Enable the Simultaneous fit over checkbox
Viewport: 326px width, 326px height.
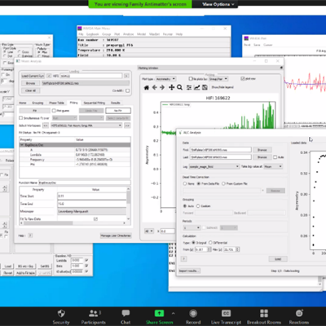[x=20, y=118]
